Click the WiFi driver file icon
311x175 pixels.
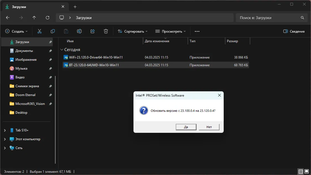pyautogui.click(x=66, y=57)
